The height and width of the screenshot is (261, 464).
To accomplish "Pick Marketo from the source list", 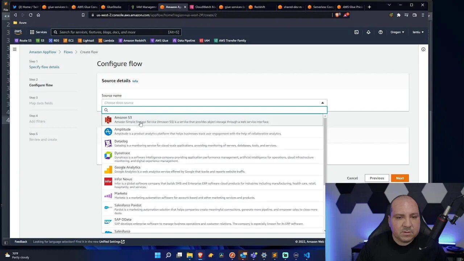I will pos(212,195).
